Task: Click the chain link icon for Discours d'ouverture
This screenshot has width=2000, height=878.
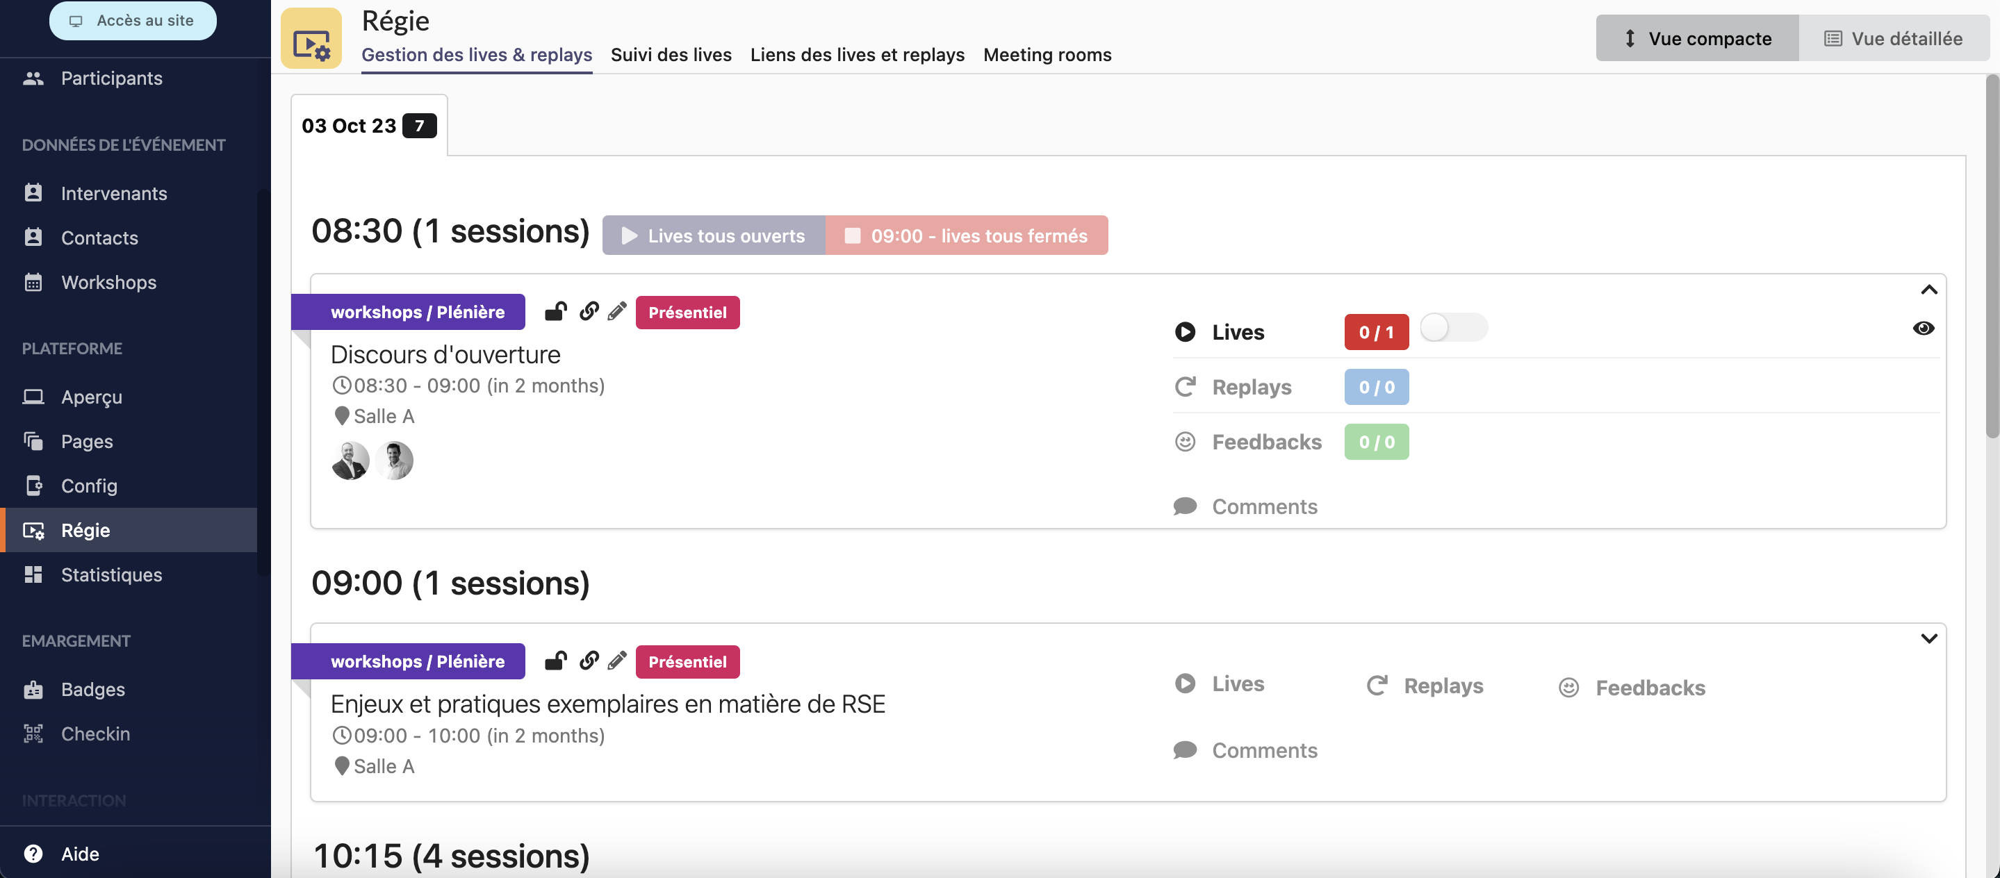Action: click(589, 312)
